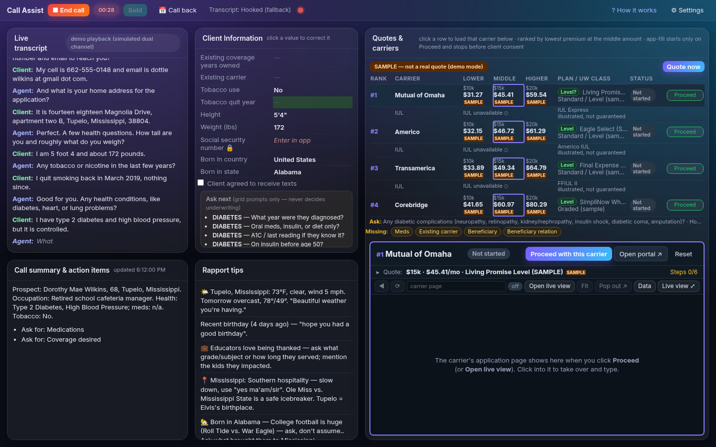Click the carrier page URL field
This screenshot has width=716, height=447.
point(456,286)
